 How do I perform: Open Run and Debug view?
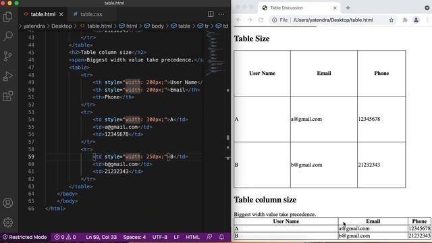coord(7,76)
